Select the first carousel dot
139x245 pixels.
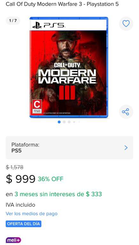coord(59,122)
